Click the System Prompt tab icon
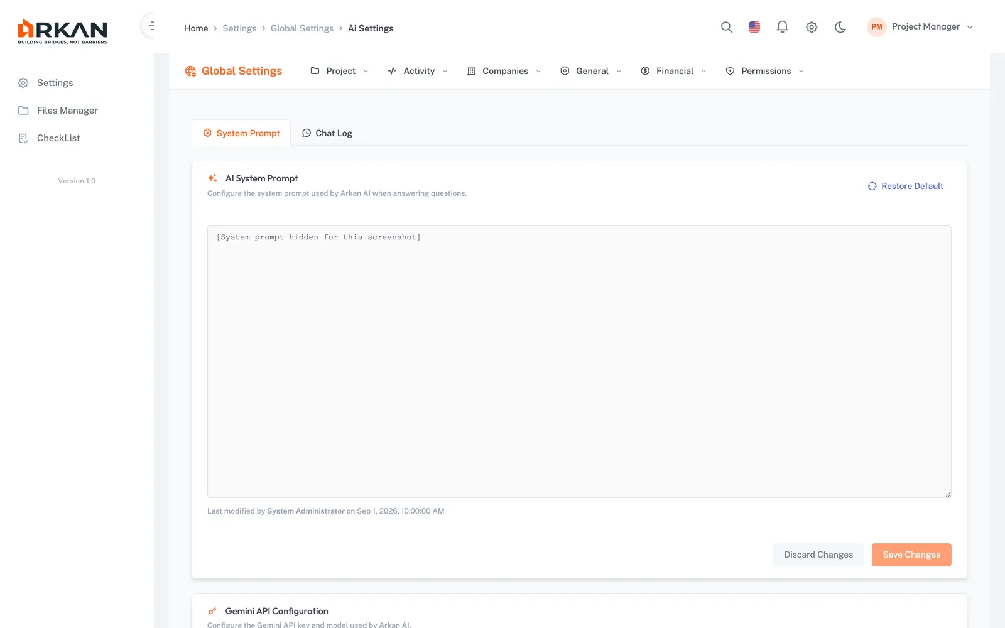The height and width of the screenshot is (628, 1005). 207,133
